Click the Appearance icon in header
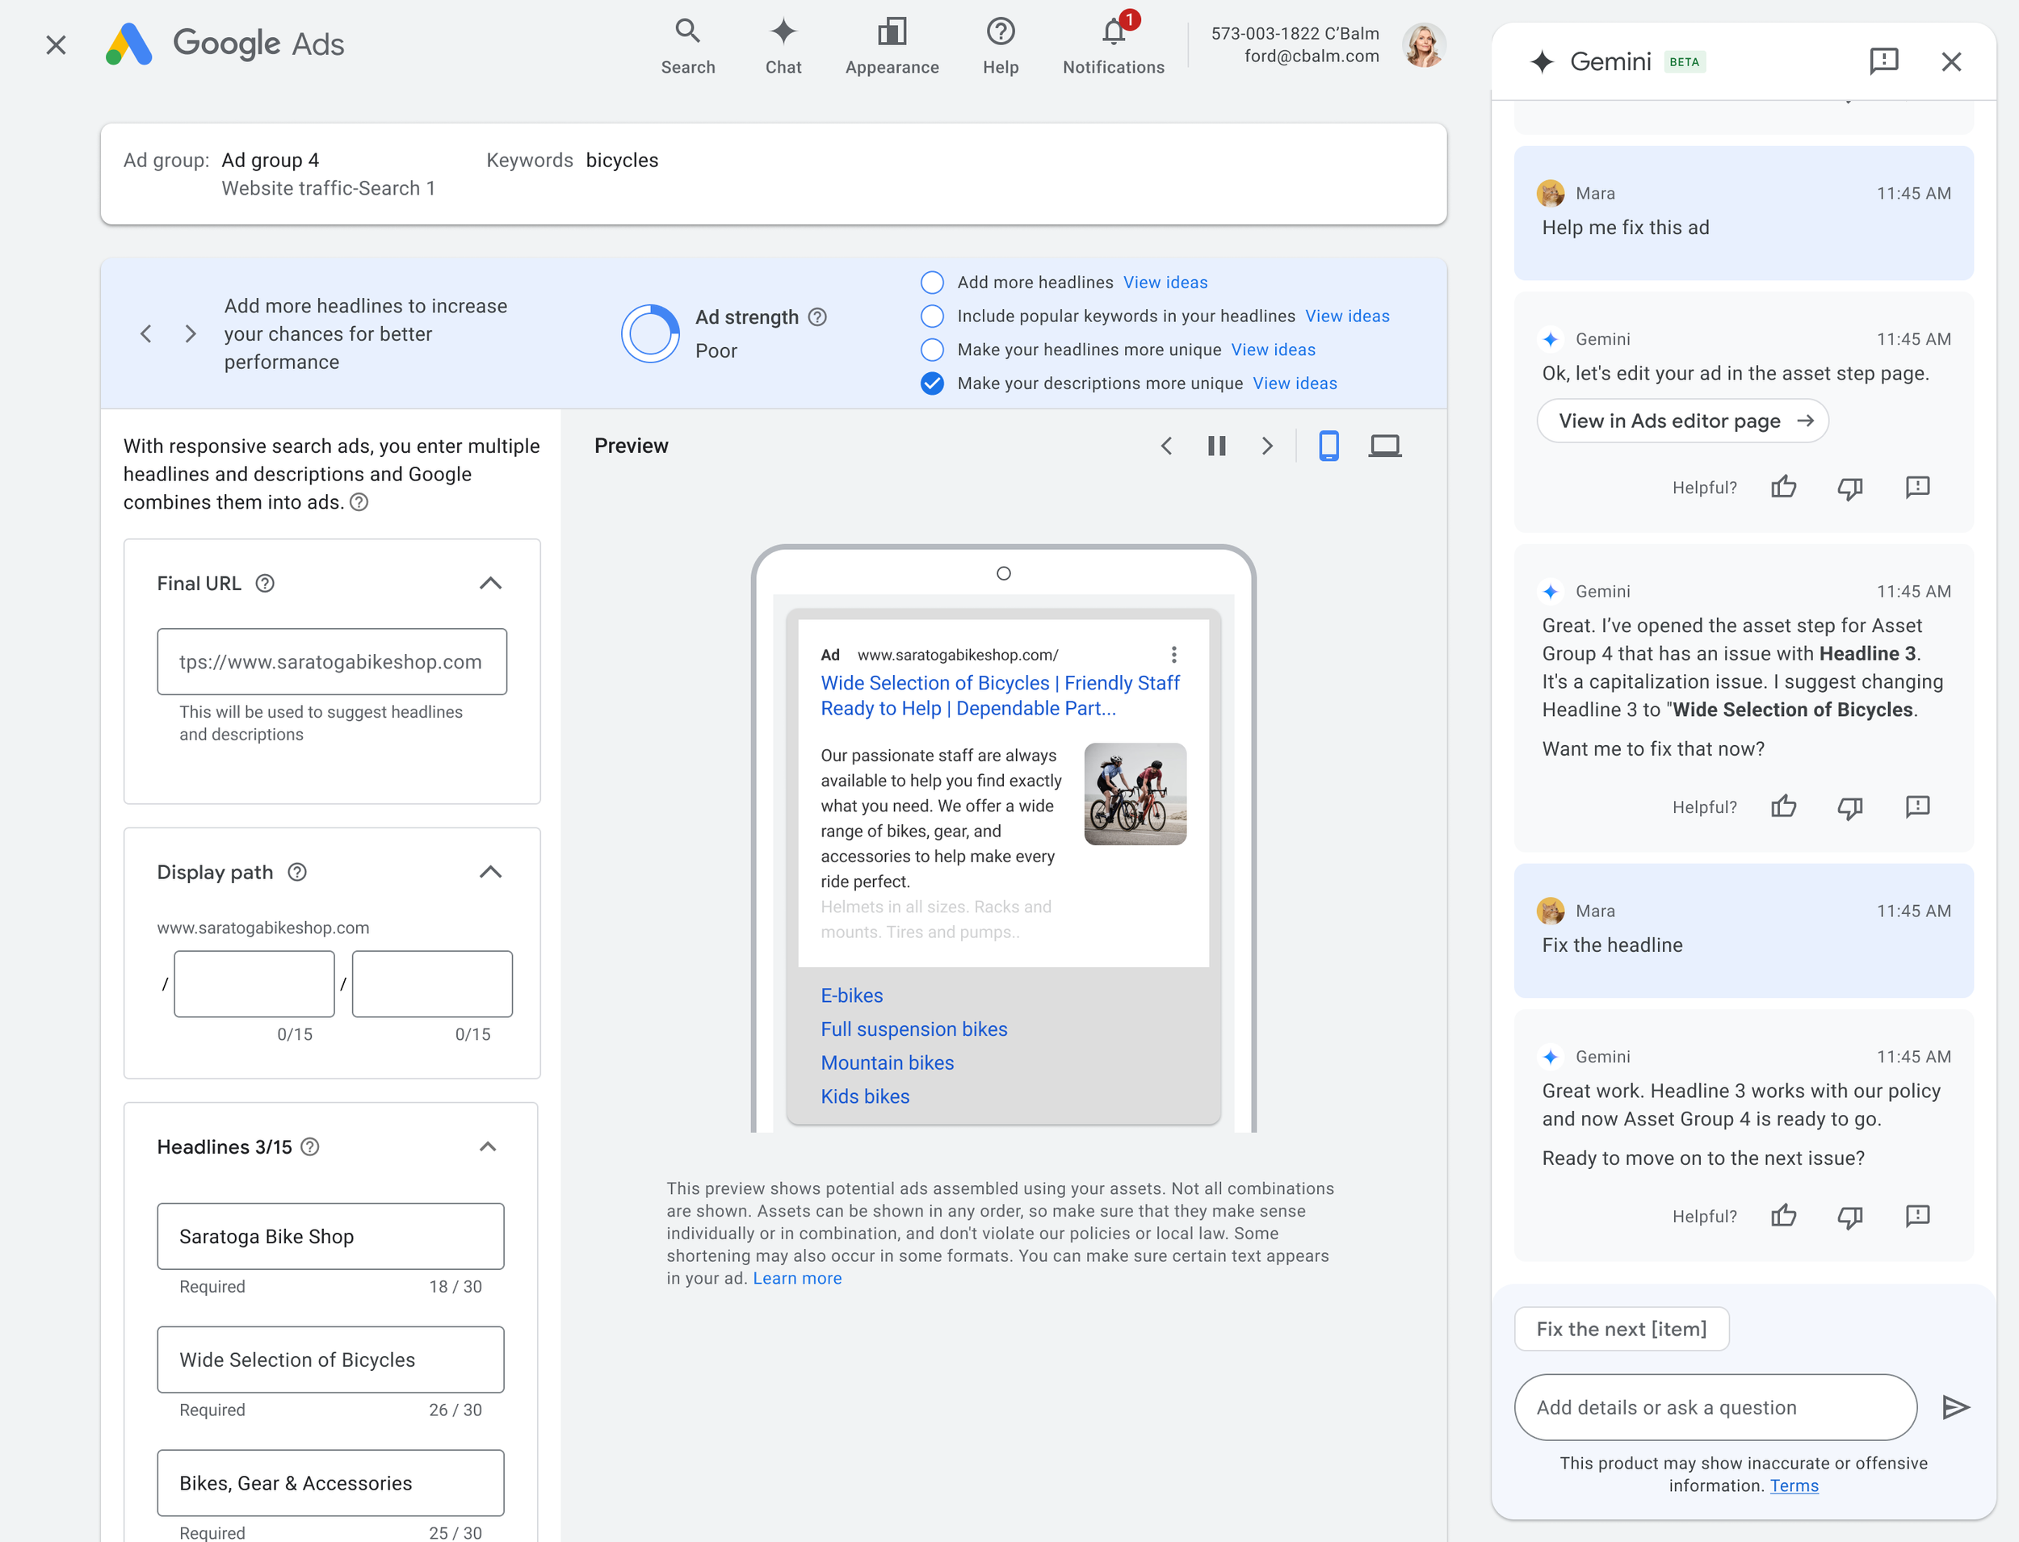This screenshot has height=1542, width=2019. (892, 33)
